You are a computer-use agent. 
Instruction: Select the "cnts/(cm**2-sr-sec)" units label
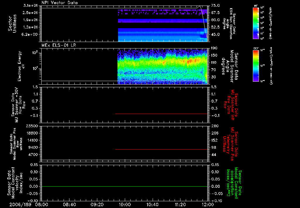270,23
